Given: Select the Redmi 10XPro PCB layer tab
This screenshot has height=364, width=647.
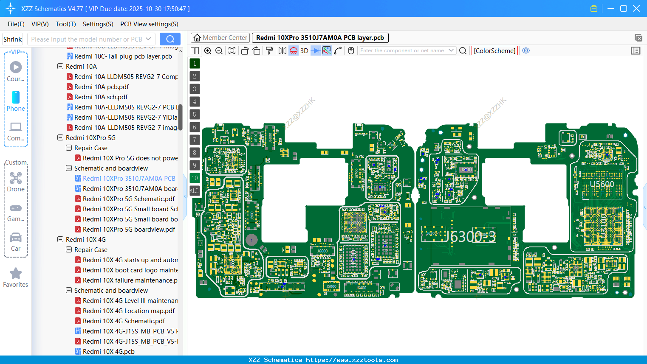Looking at the screenshot, I should coord(320,38).
